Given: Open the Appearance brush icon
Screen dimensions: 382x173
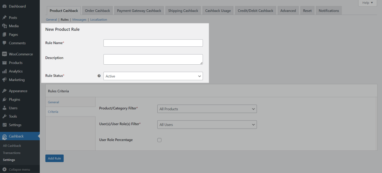Looking at the screenshot, I should point(4,91).
